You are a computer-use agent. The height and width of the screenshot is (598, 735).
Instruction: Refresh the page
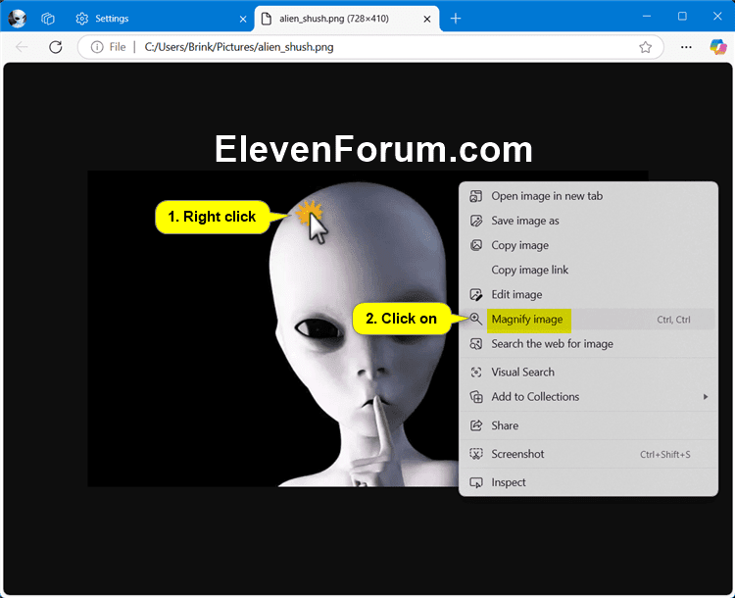[56, 47]
